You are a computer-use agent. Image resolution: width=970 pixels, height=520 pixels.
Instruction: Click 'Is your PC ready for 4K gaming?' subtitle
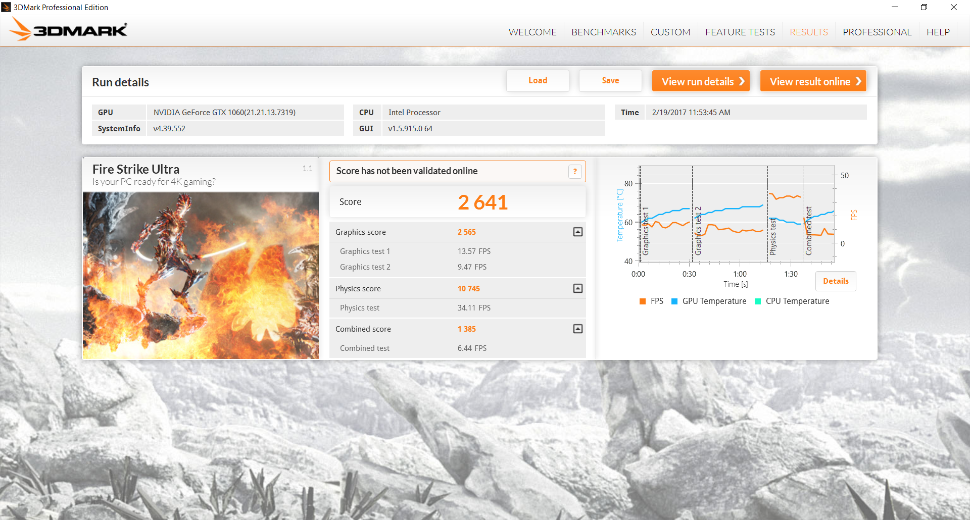click(x=154, y=182)
